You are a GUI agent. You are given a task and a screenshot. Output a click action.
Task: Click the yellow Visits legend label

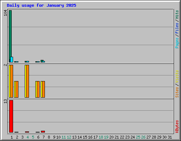click(x=177, y=76)
